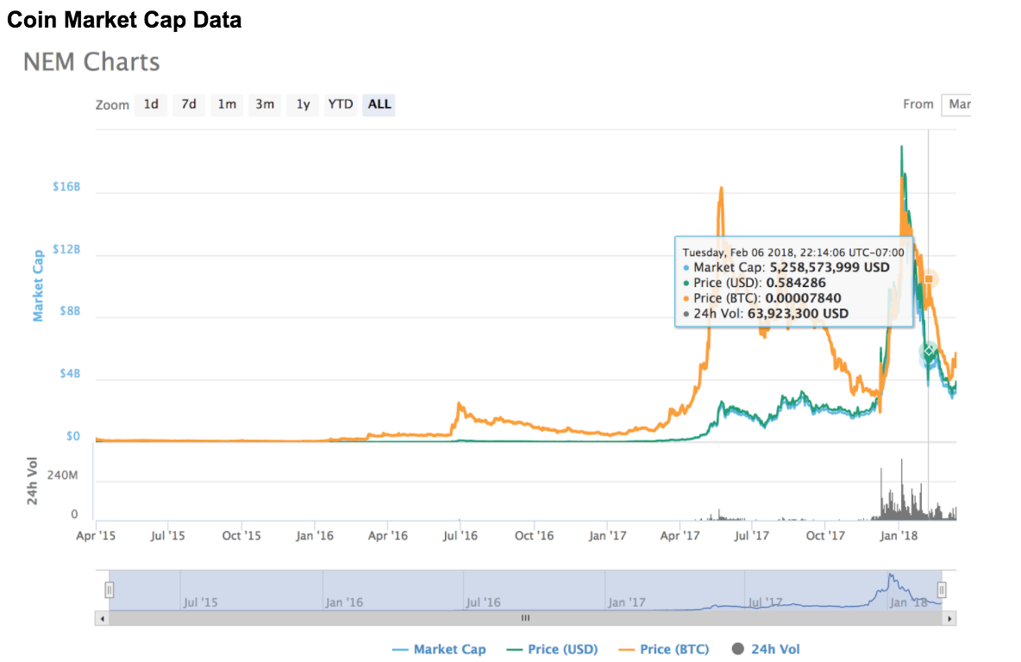Click the scrollbar right arrow

coord(949,618)
